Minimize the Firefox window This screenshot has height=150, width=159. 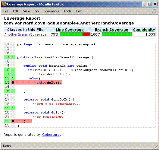pos(145,4)
